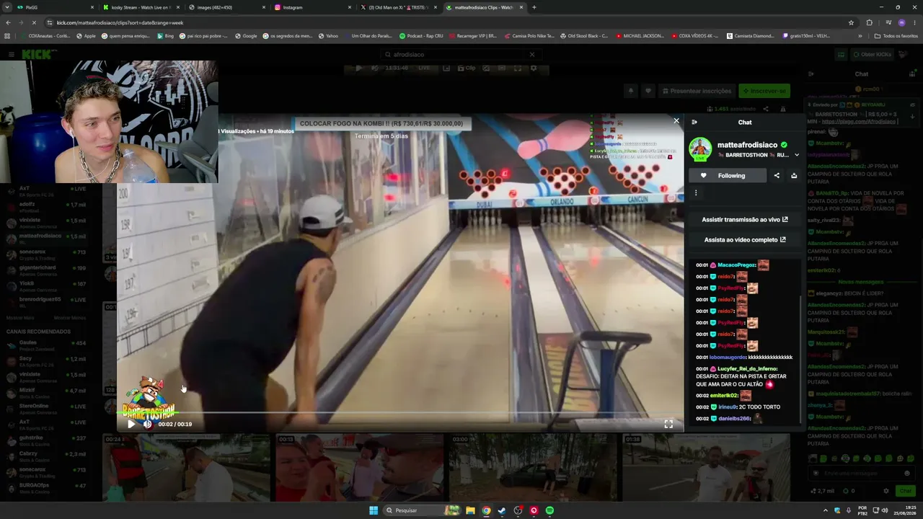Expand the stream title chevron
The width and height of the screenshot is (923, 519).
pyautogui.click(x=796, y=155)
